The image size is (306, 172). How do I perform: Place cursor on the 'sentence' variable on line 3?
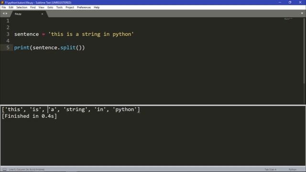point(26,34)
